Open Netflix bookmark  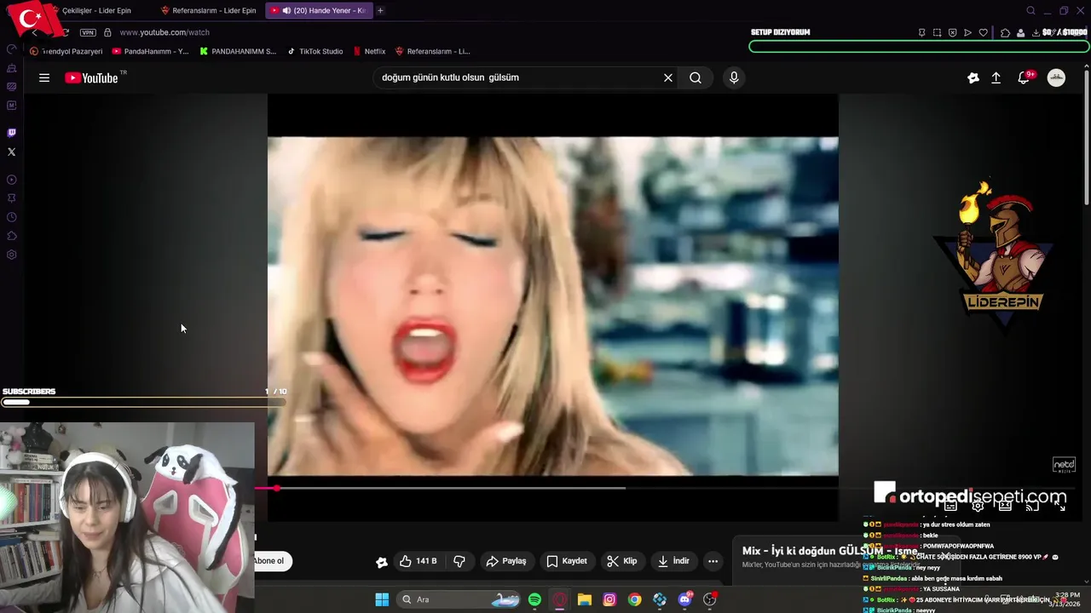(369, 51)
